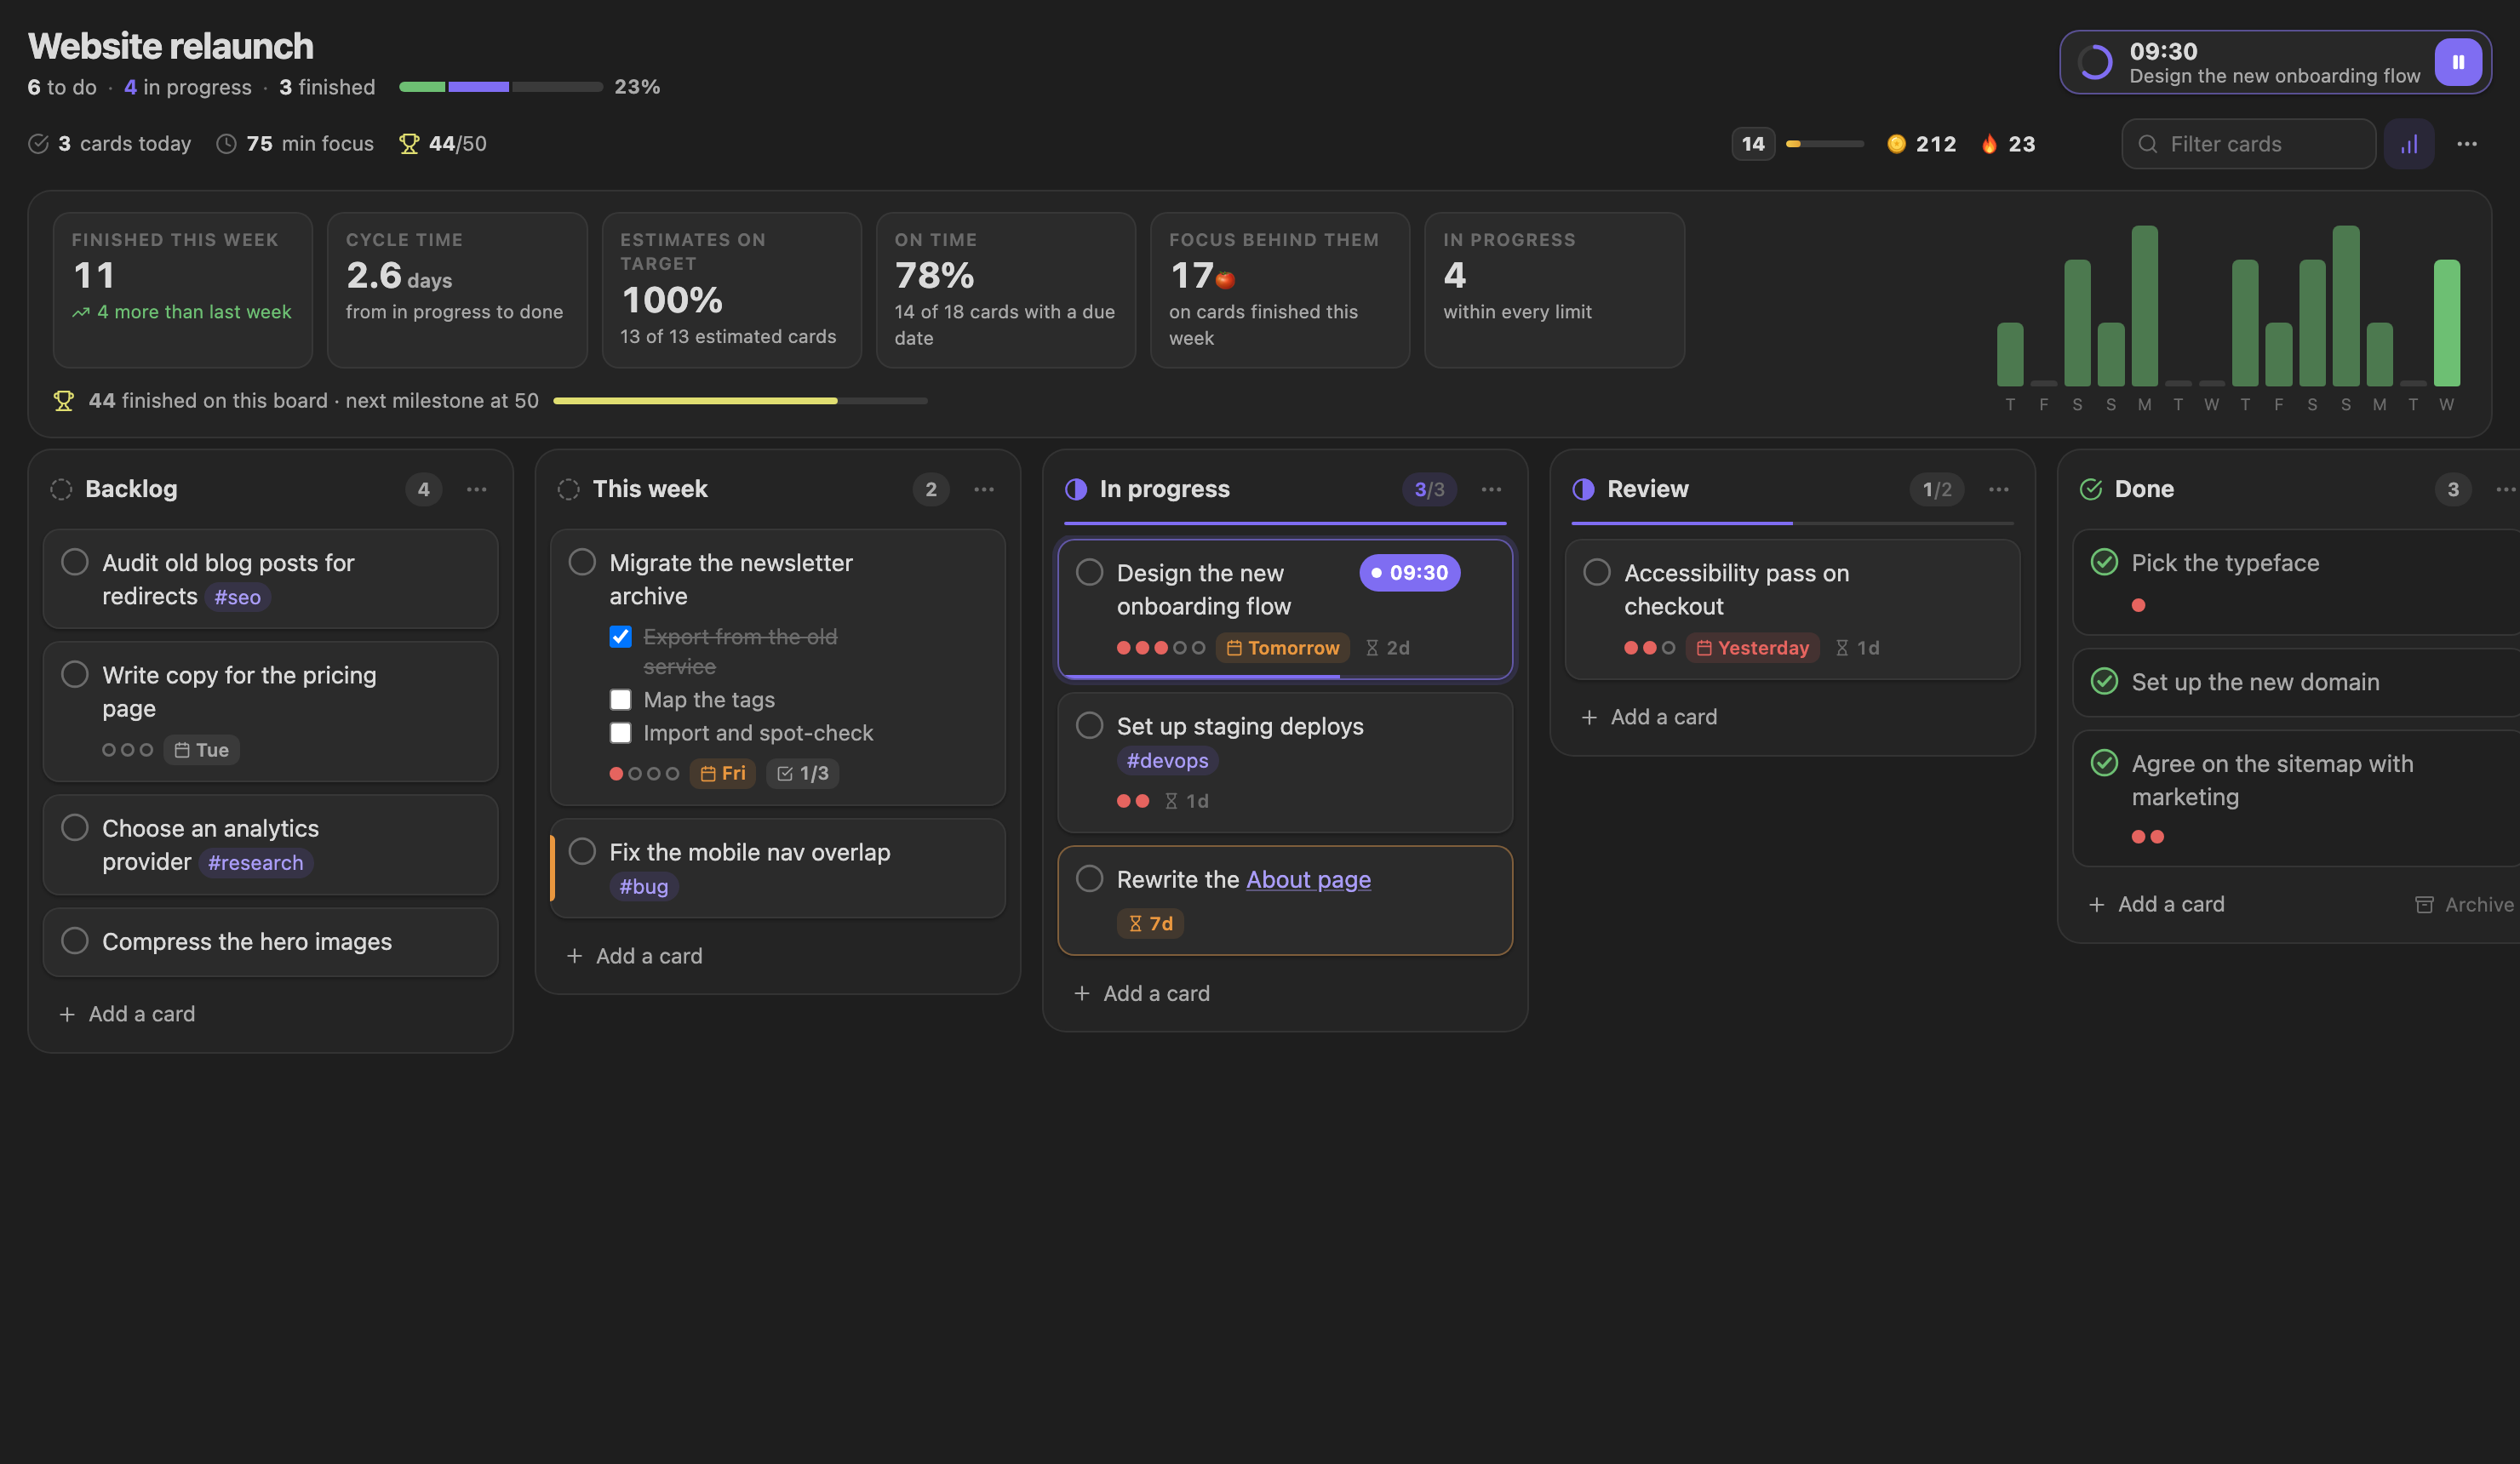Click the 23% board progress bar

click(500, 87)
